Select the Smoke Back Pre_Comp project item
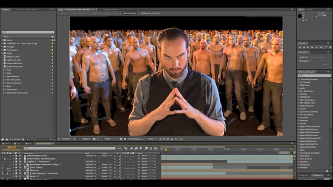Screen dimensions: 333x187 17,93
